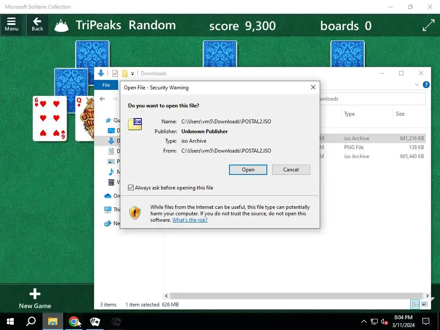Select the 665,440 KB iso Archive row

(373, 156)
